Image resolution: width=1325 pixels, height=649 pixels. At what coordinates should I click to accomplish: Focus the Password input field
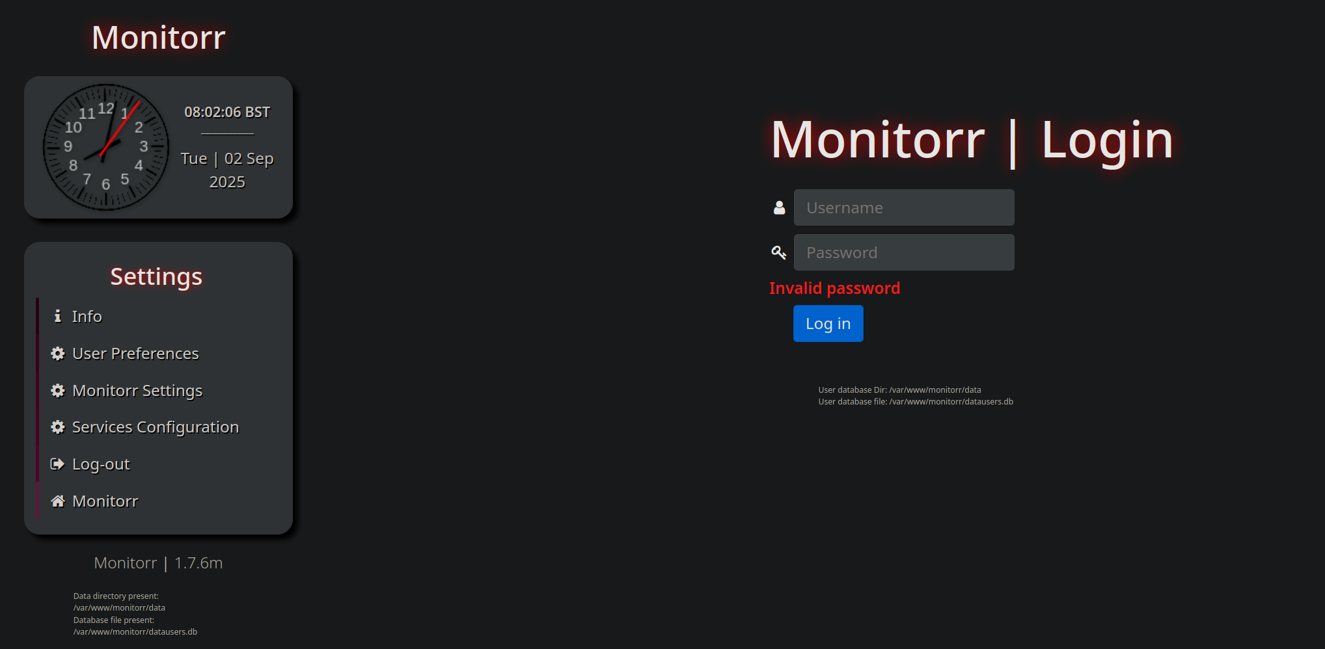(904, 252)
